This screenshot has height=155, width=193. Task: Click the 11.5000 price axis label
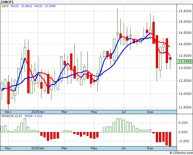click(x=185, y=108)
